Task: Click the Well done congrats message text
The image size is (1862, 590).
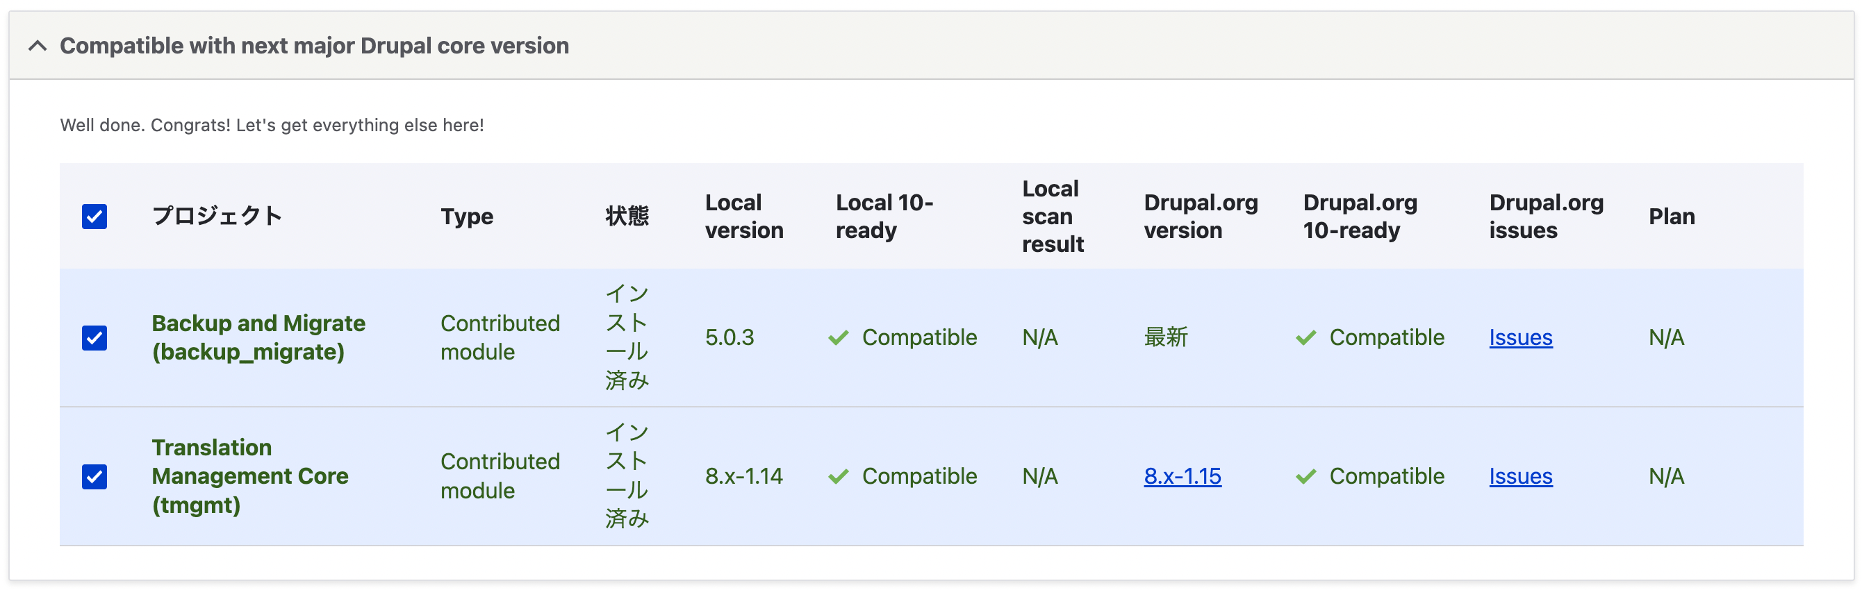Action: point(272,125)
